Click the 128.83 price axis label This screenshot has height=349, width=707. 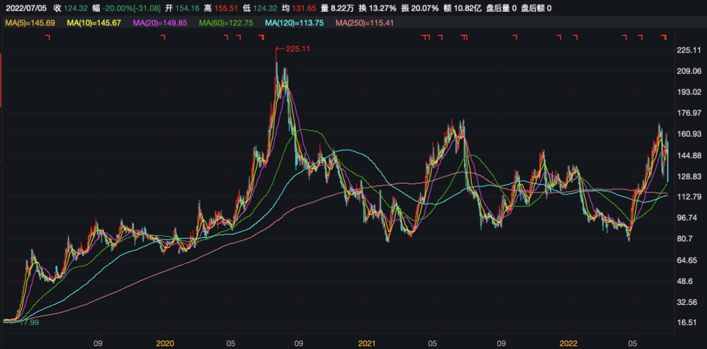coord(688,176)
